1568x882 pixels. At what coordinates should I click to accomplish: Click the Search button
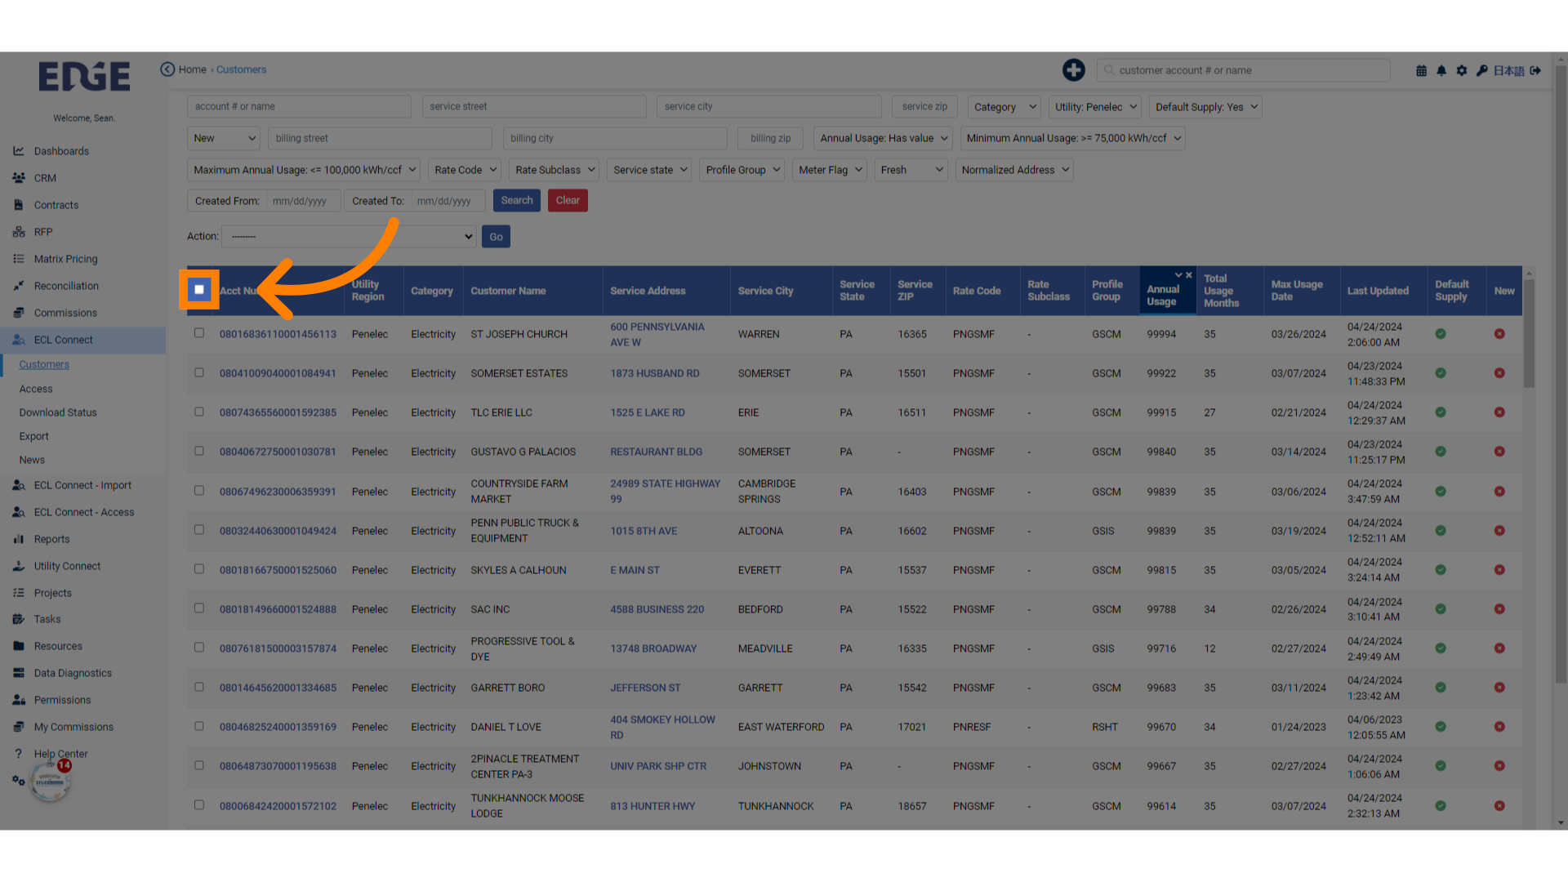tap(517, 201)
